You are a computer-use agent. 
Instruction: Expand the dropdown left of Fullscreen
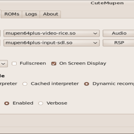[x=3, y=64]
